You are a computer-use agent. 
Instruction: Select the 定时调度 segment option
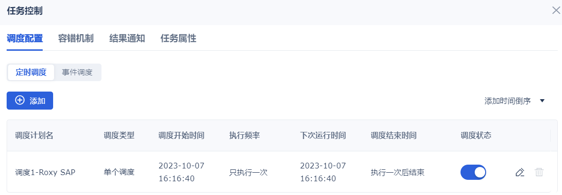click(31, 73)
